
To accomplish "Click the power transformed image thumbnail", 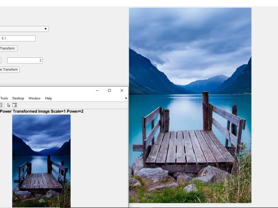I will 41,161.
